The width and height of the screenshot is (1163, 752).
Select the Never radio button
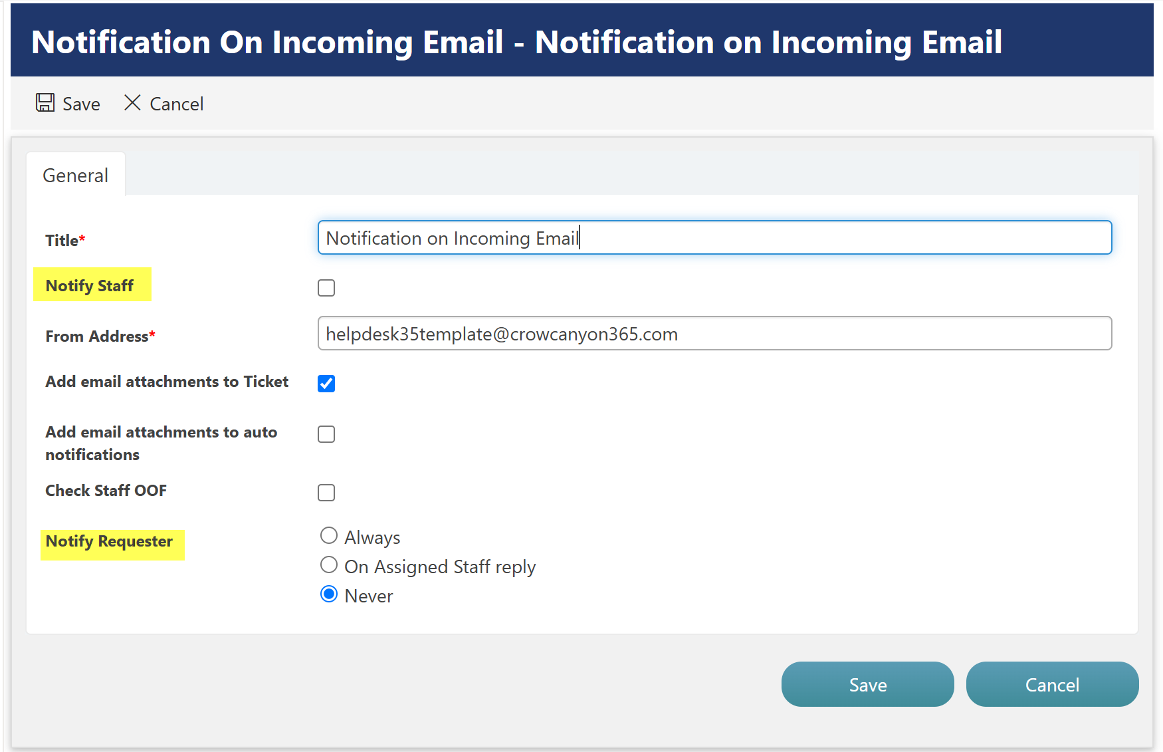click(x=329, y=594)
